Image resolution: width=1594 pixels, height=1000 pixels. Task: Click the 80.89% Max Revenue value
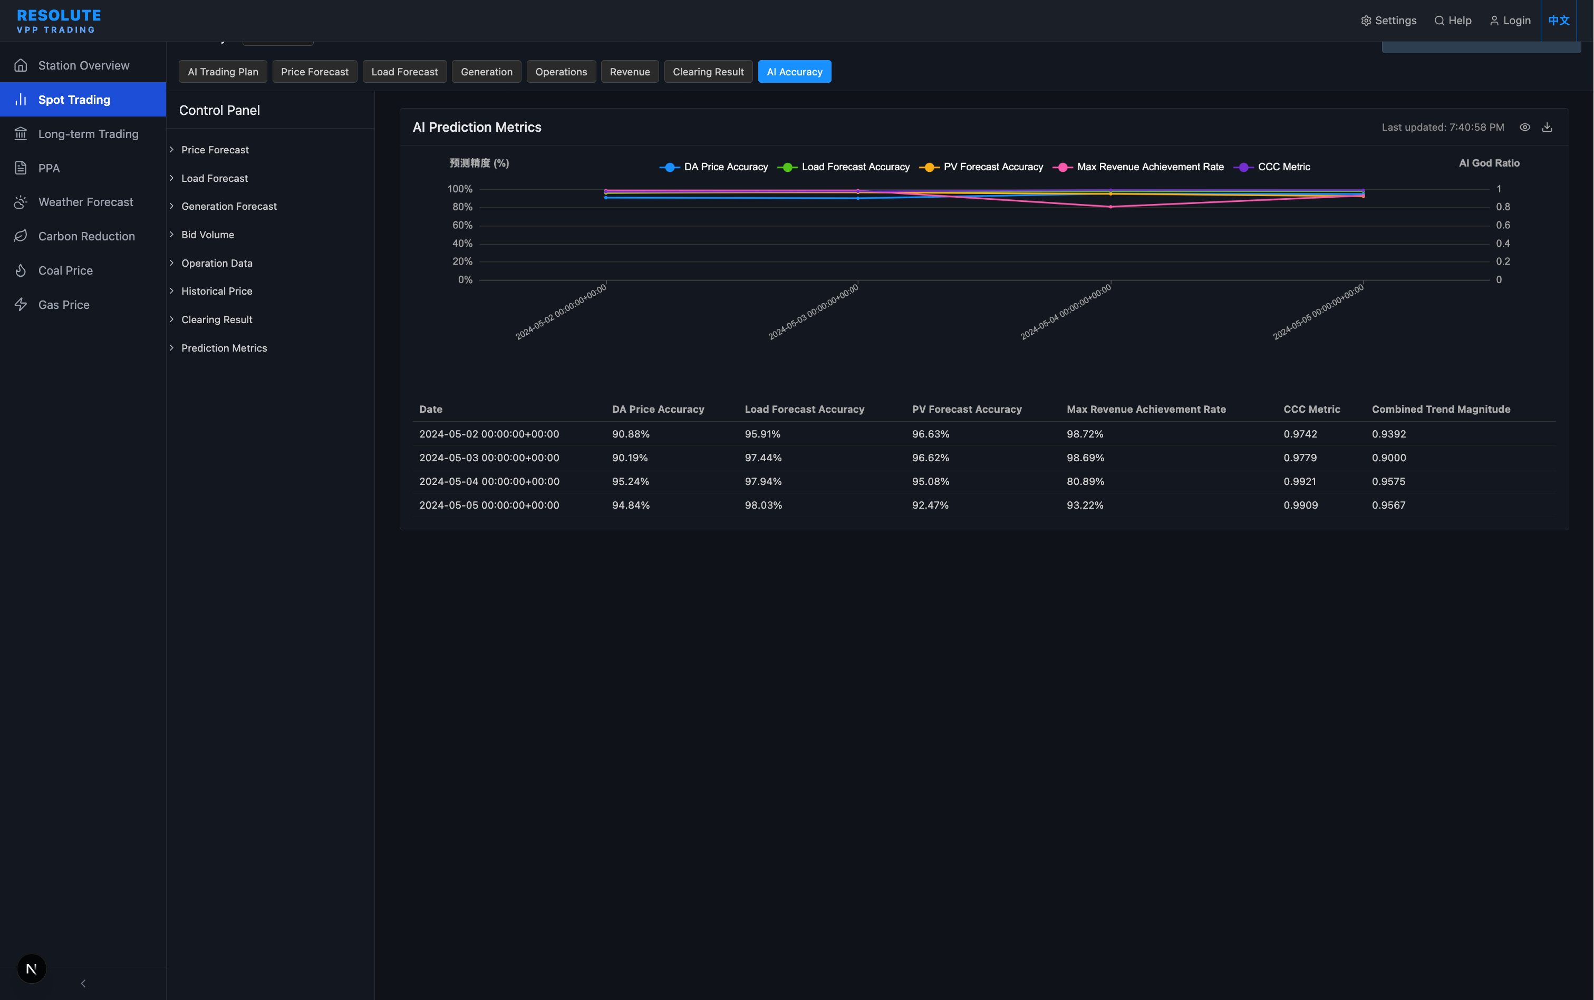pos(1085,481)
